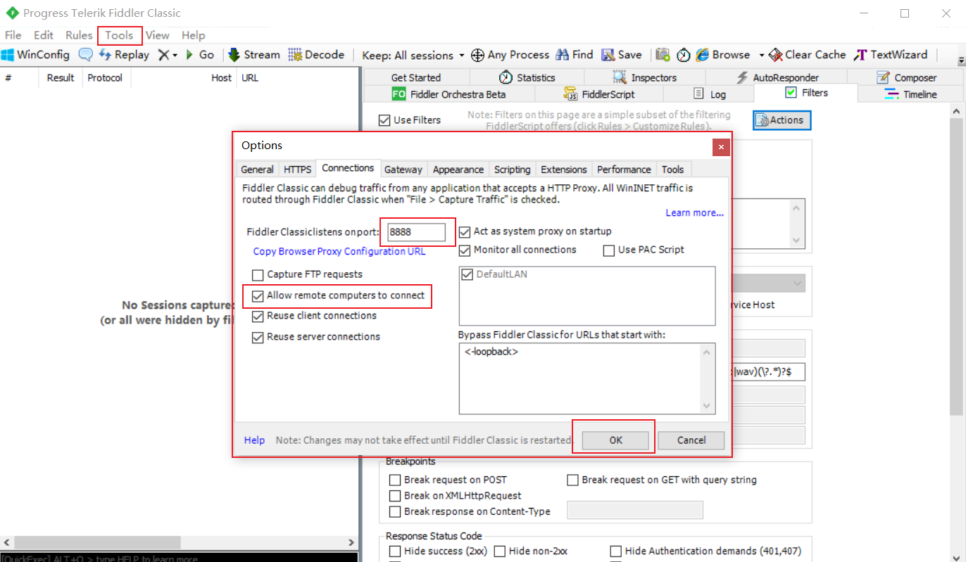Uncheck Use Filters in Filters pane
The width and height of the screenshot is (966, 562).
(x=384, y=120)
